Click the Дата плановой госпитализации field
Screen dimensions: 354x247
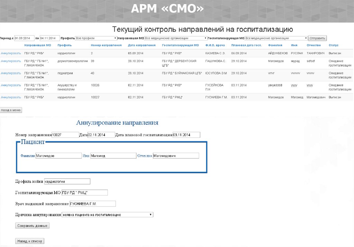(186, 135)
